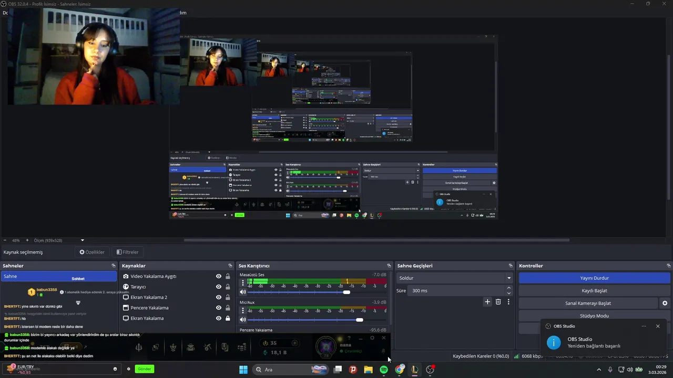Image resolution: width=673 pixels, height=378 pixels.
Task: Open Özellikler for the selected source
Action: (92, 252)
